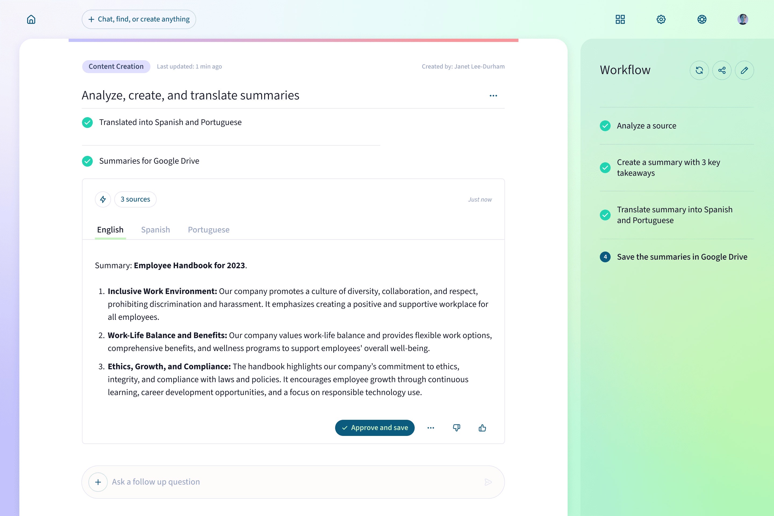774x516 pixels.
Task: Switch to the Portuguese tab
Action: pyautogui.click(x=209, y=230)
